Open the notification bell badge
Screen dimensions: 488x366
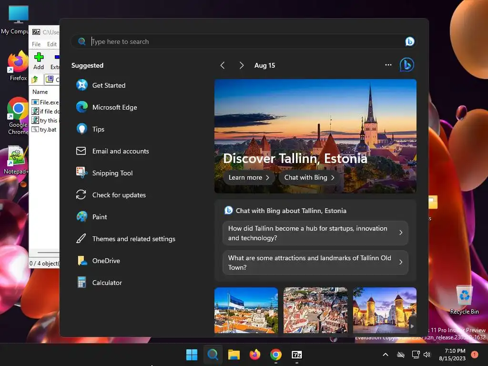[x=474, y=355]
